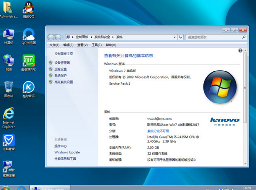This screenshot has height=190, width=256.
Task: Click the refresh button beside address bar
Action: coord(180,37)
